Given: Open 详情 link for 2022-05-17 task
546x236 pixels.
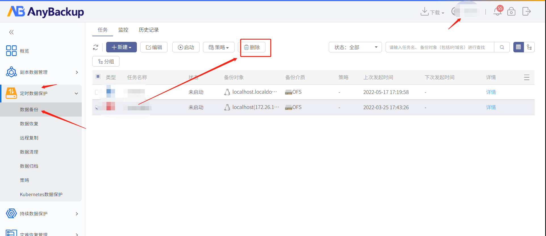Looking at the screenshot, I should coord(491,92).
